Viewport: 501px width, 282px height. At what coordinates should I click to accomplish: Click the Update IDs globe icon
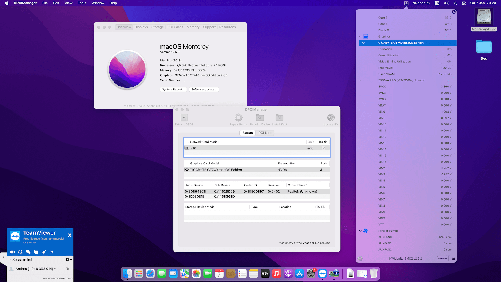(x=331, y=118)
